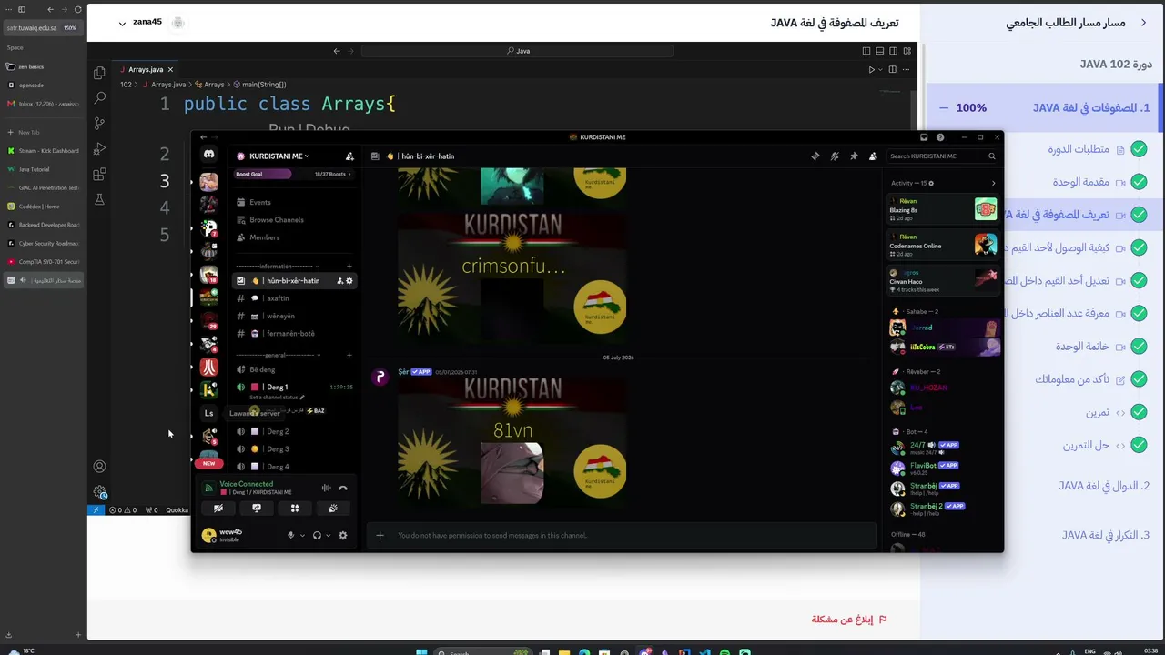Image resolution: width=1165 pixels, height=655 pixels.
Task: Toggle Discord camera on or off
Action: (218, 509)
